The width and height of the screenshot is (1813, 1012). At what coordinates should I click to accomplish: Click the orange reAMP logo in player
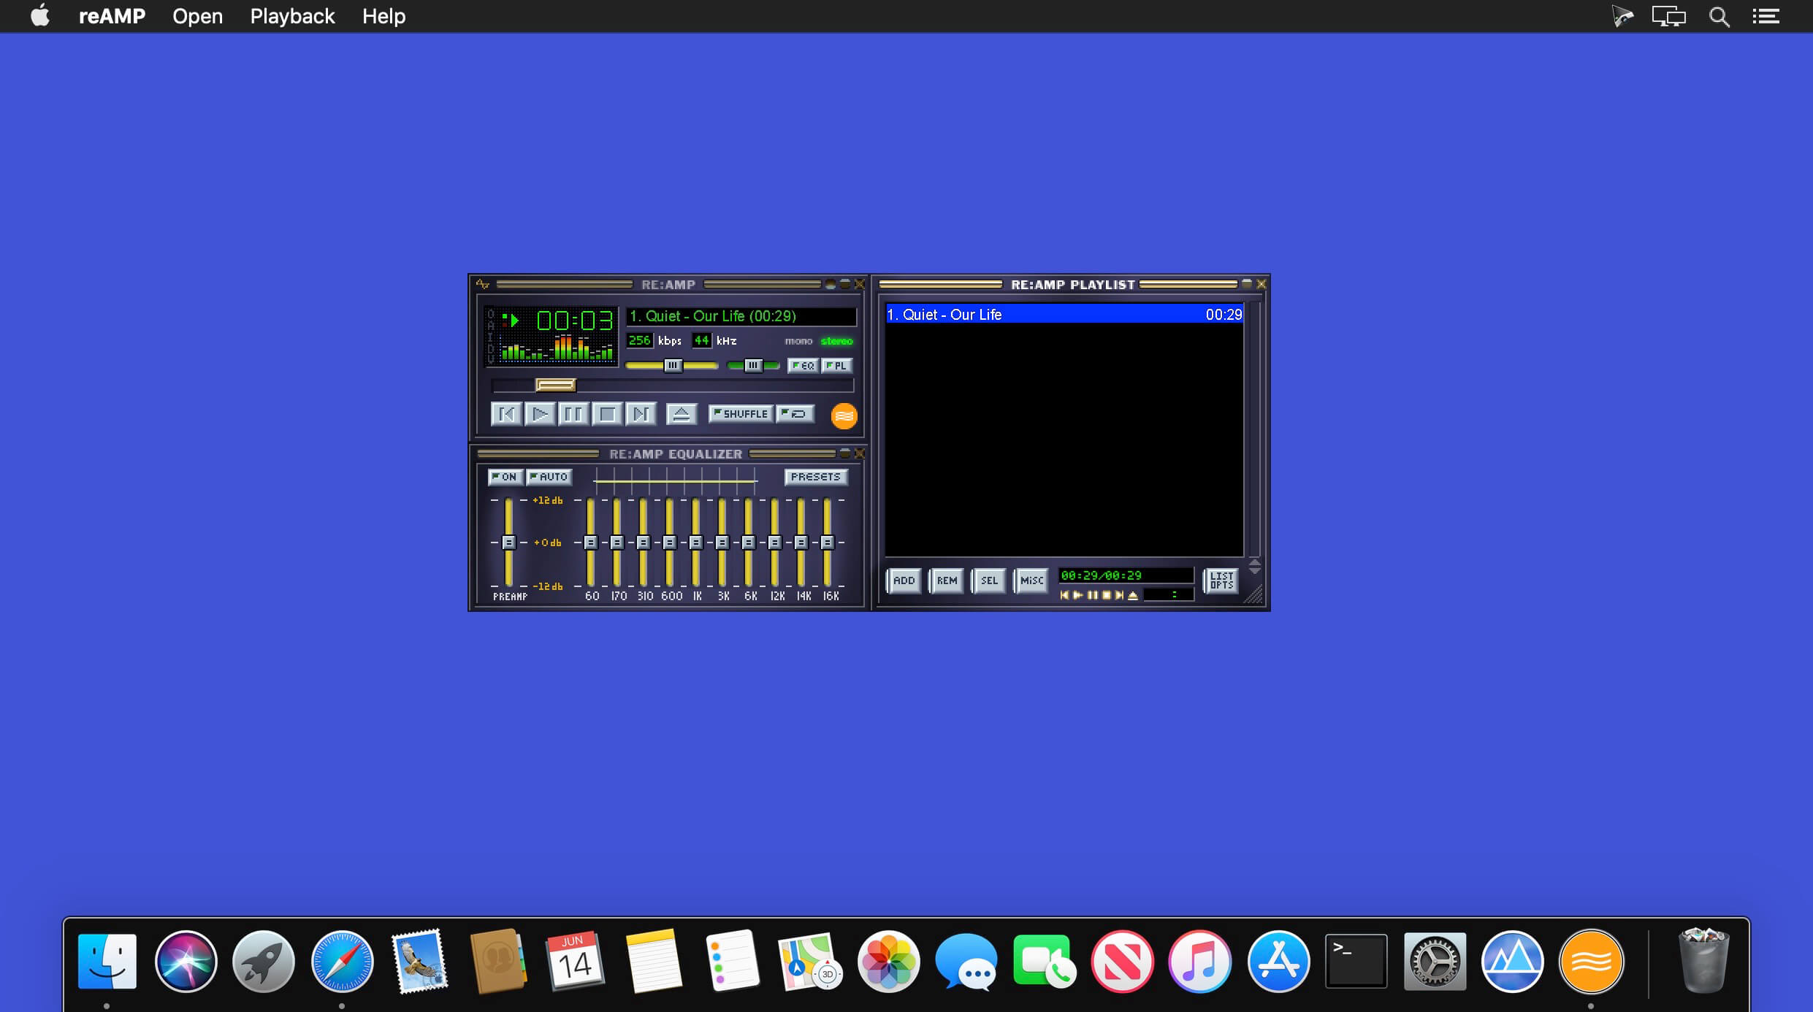pos(844,416)
